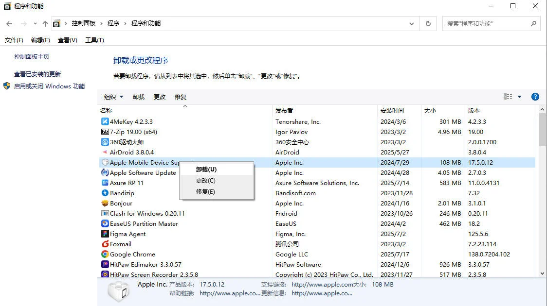Click the EaseUS Partition Master icon
547x306 pixels.
[x=105, y=223]
